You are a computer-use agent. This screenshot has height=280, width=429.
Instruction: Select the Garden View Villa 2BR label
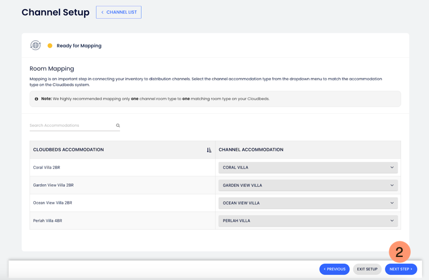(x=53, y=185)
